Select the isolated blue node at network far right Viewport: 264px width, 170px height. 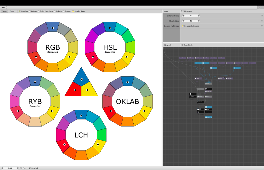coord(237,68)
